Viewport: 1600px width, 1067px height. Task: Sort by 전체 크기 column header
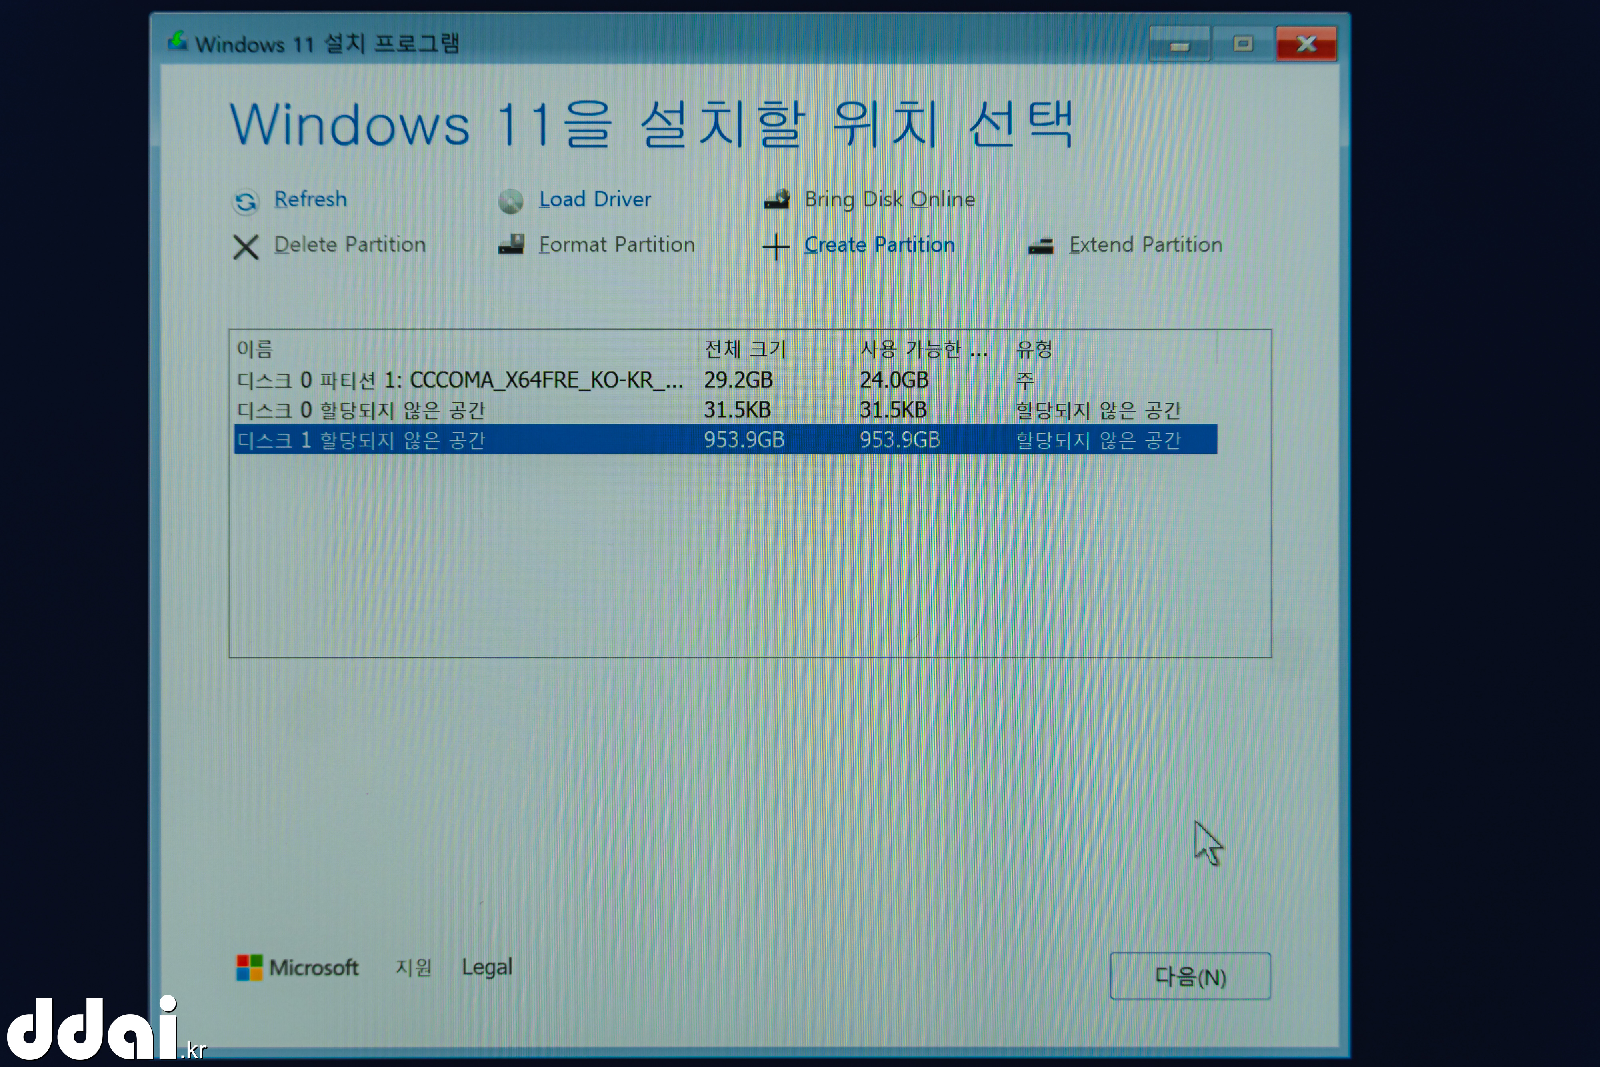[x=745, y=349]
